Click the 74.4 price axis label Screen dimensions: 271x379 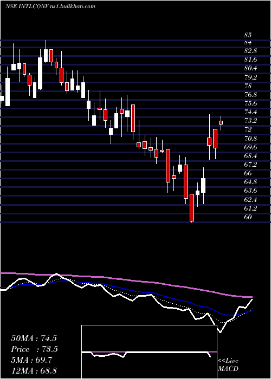[250, 112]
